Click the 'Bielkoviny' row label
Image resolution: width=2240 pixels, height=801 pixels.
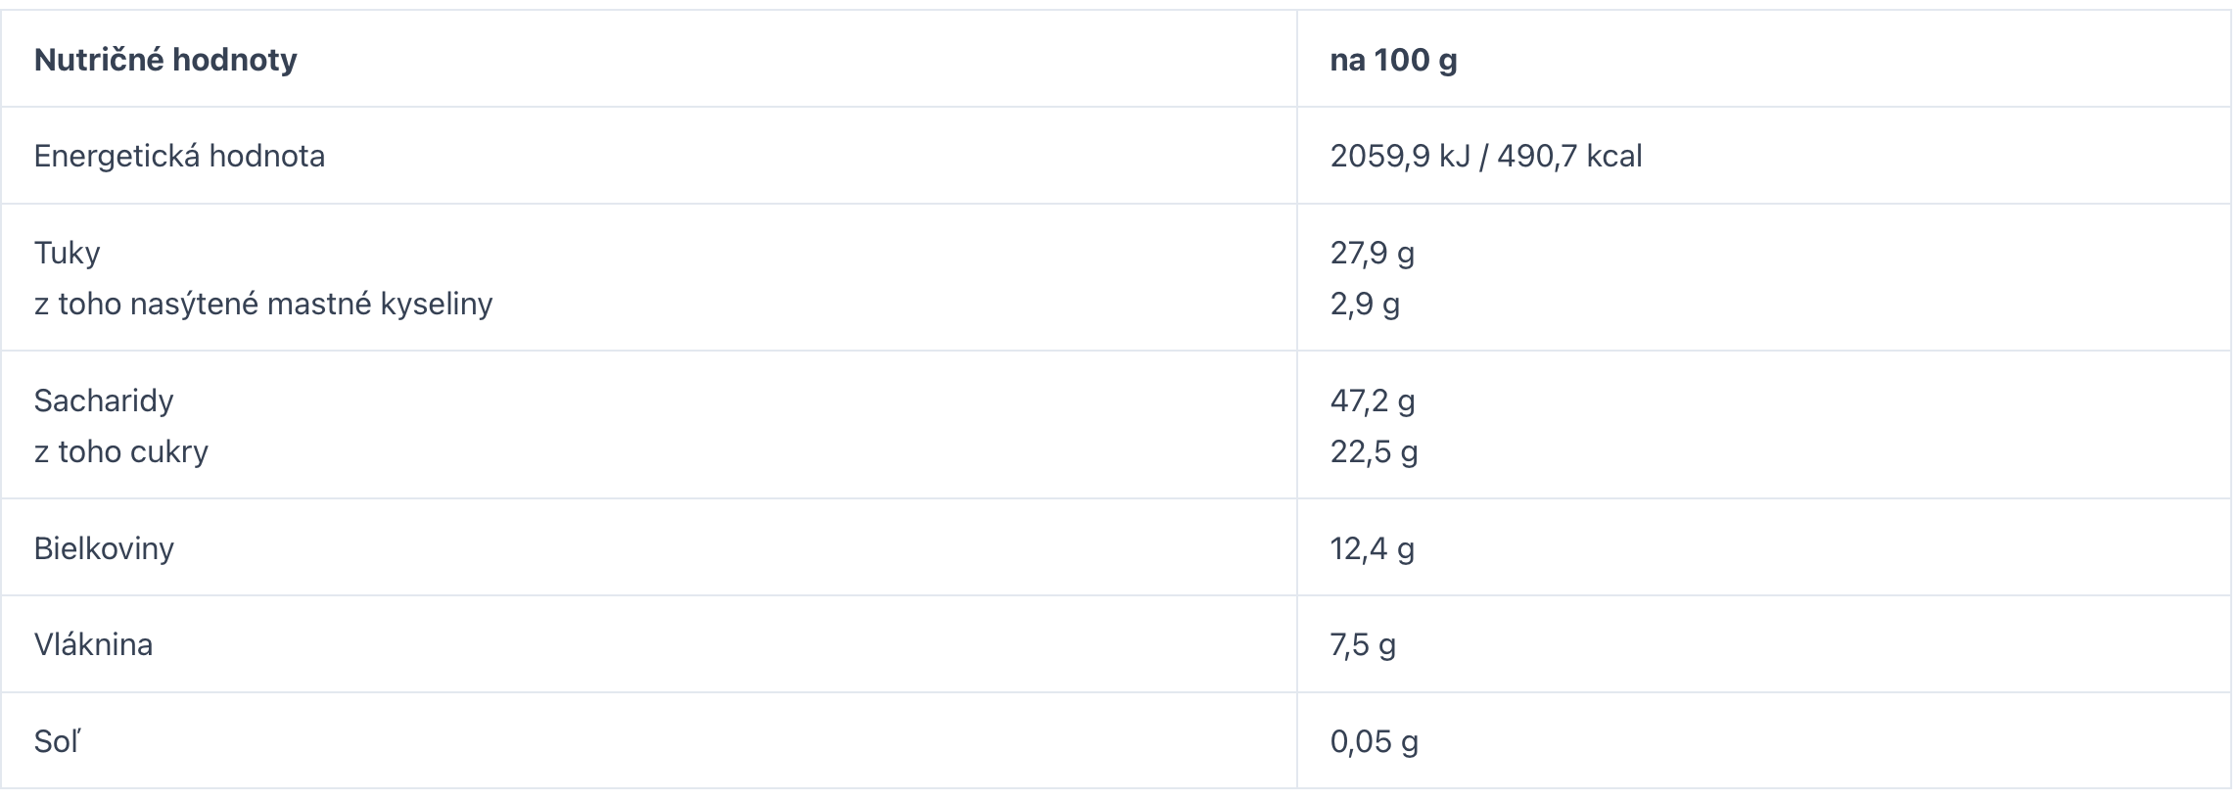(x=104, y=547)
